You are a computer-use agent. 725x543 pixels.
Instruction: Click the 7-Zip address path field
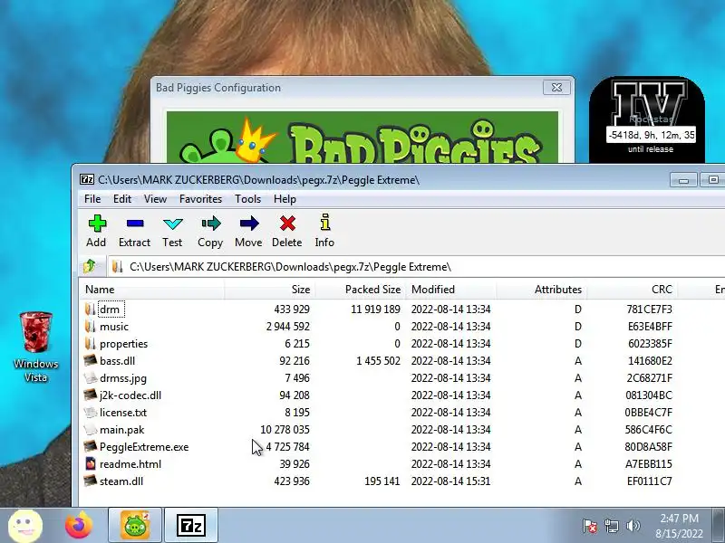[416, 267]
